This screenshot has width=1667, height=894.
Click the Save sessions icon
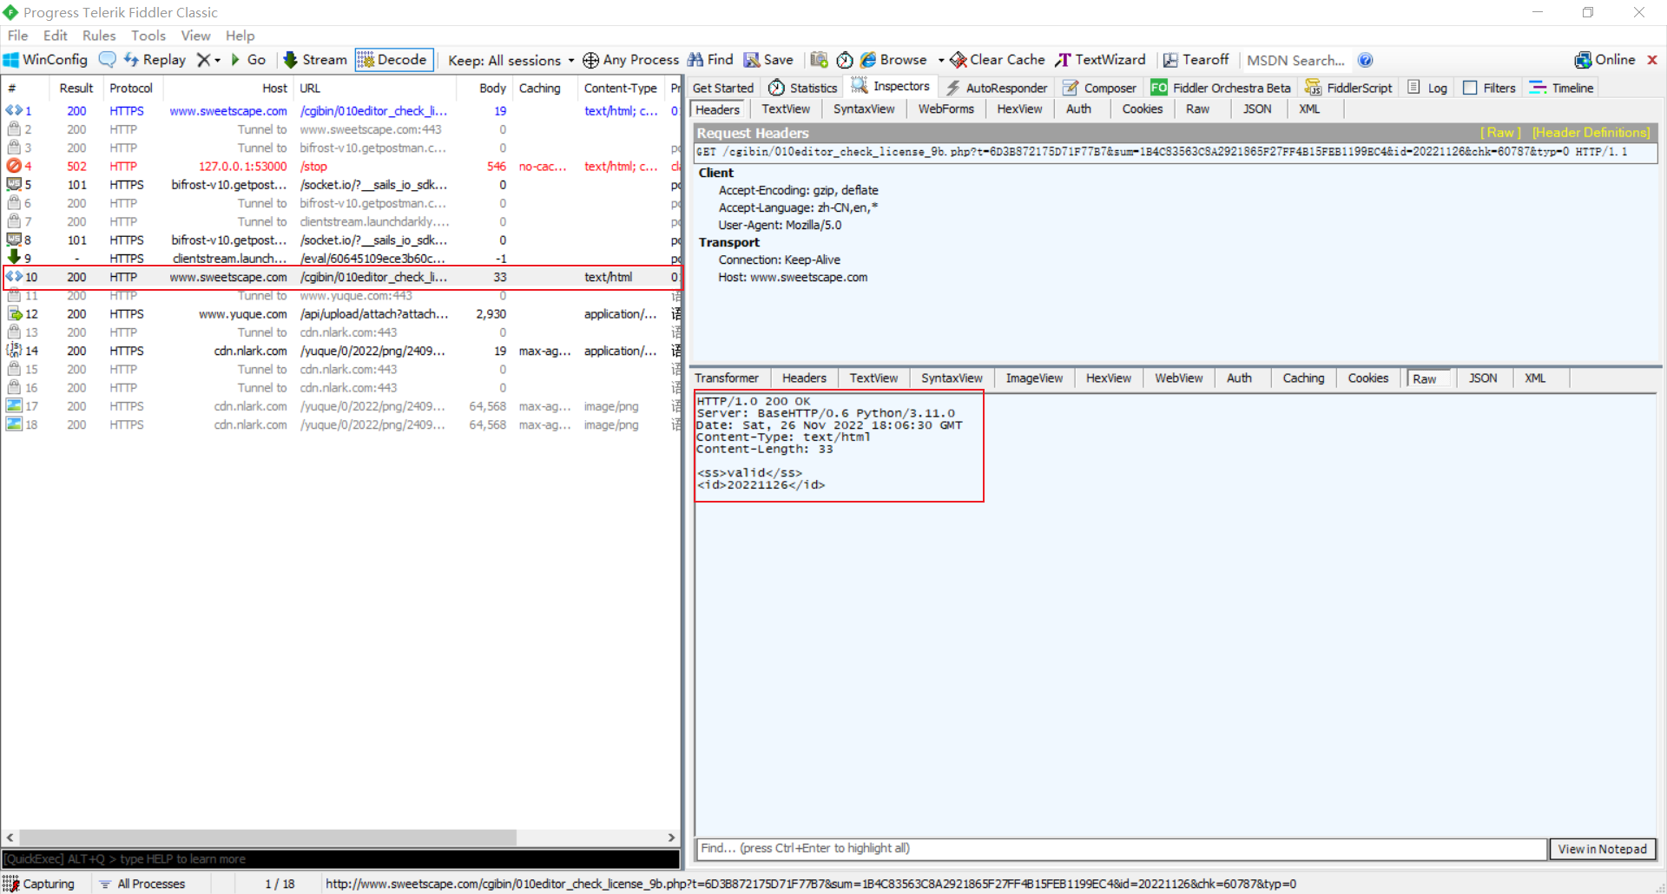[752, 60]
